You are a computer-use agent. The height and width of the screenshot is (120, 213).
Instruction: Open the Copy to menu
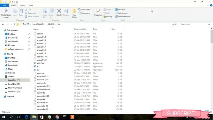click(51, 13)
